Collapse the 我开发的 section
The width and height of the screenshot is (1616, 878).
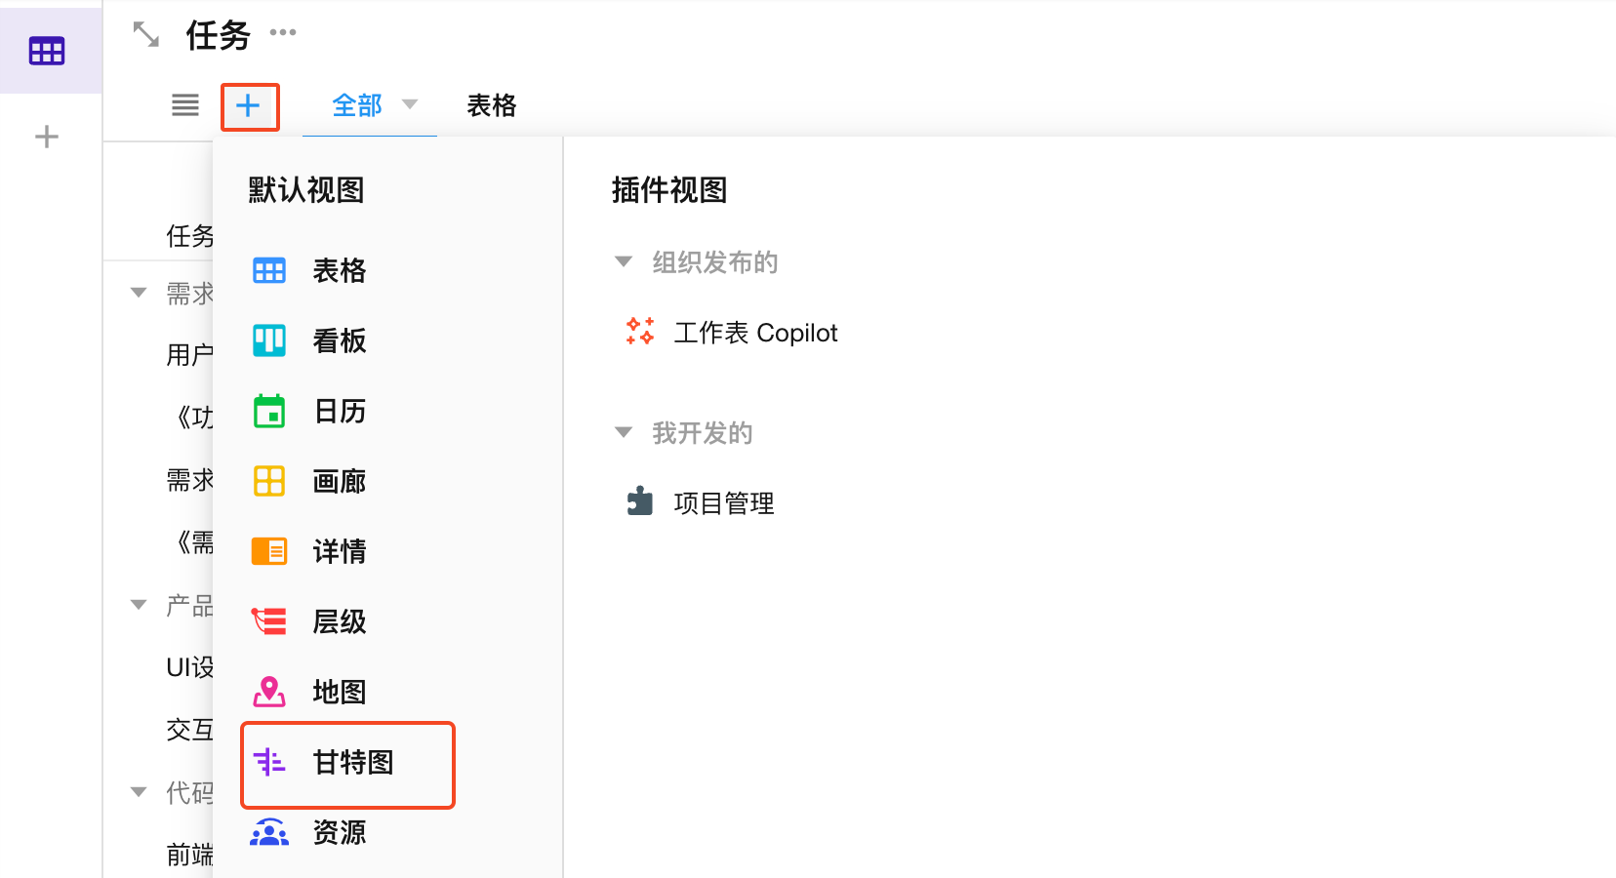coord(624,432)
